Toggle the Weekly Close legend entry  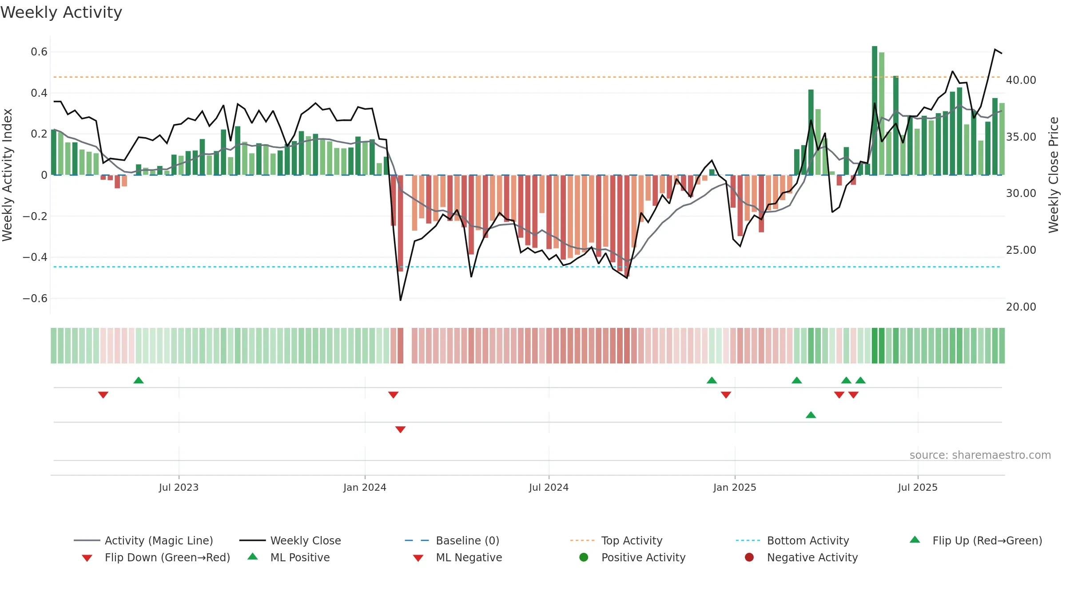[x=290, y=540]
